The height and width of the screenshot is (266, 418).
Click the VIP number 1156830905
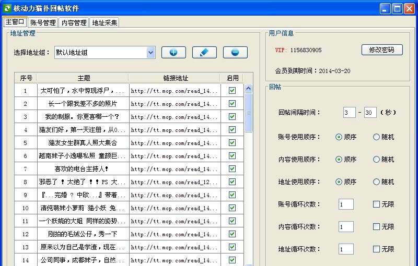[x=306, y=50]
